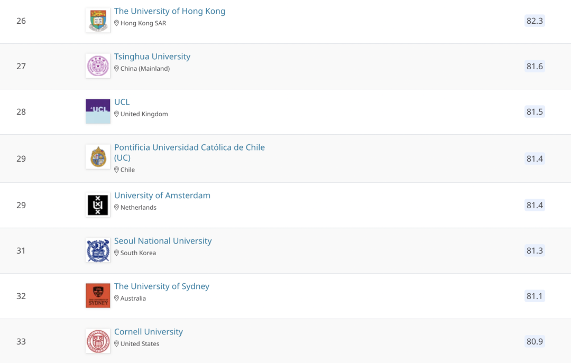Open The University of Hong Kong link
The height and width of the screenshot is (363, 571).
(170, 11)
